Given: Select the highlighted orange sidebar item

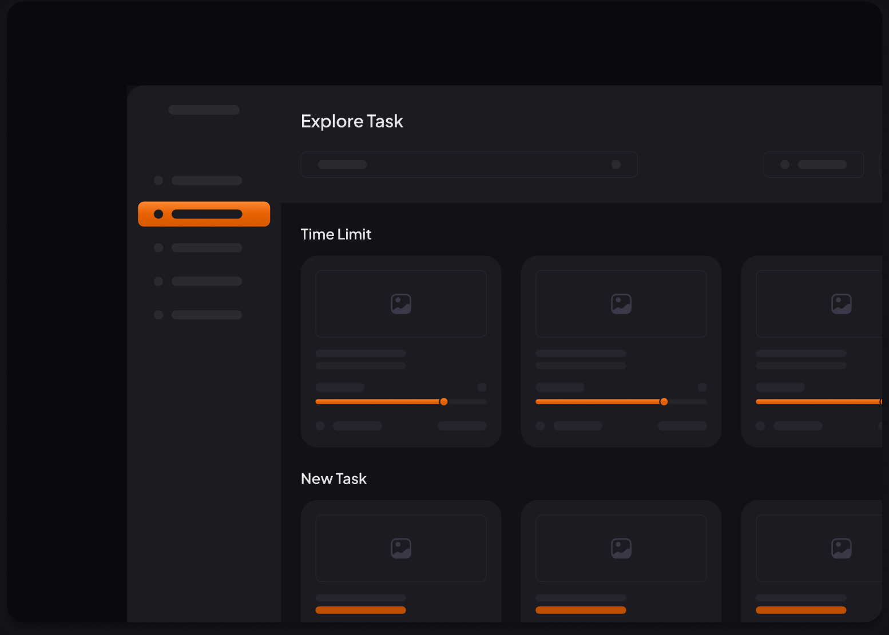Looking at the screenshot, I should (204, 214).
